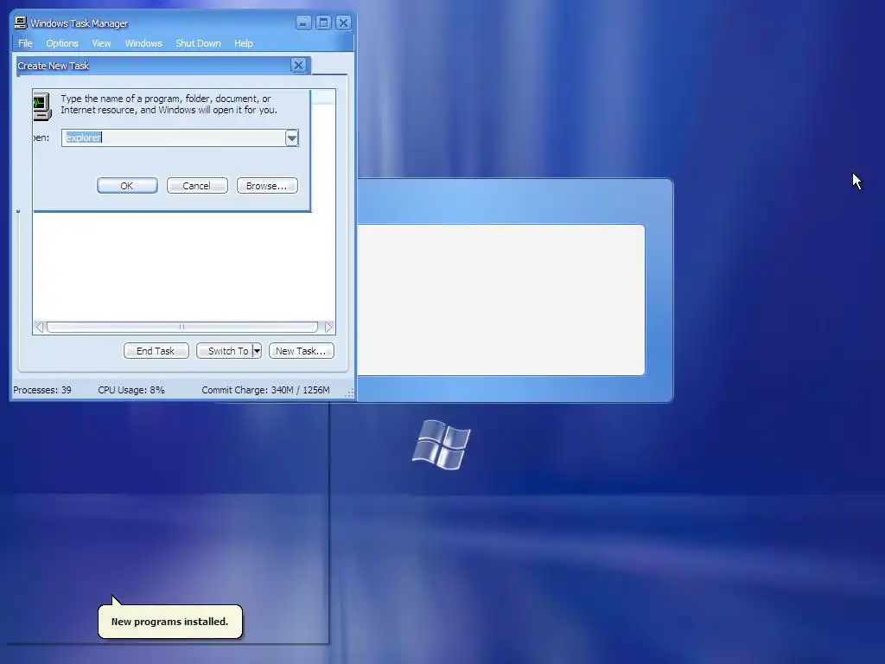Click the New Task... button
885x664 pixels.
click(x=302, y=351)
